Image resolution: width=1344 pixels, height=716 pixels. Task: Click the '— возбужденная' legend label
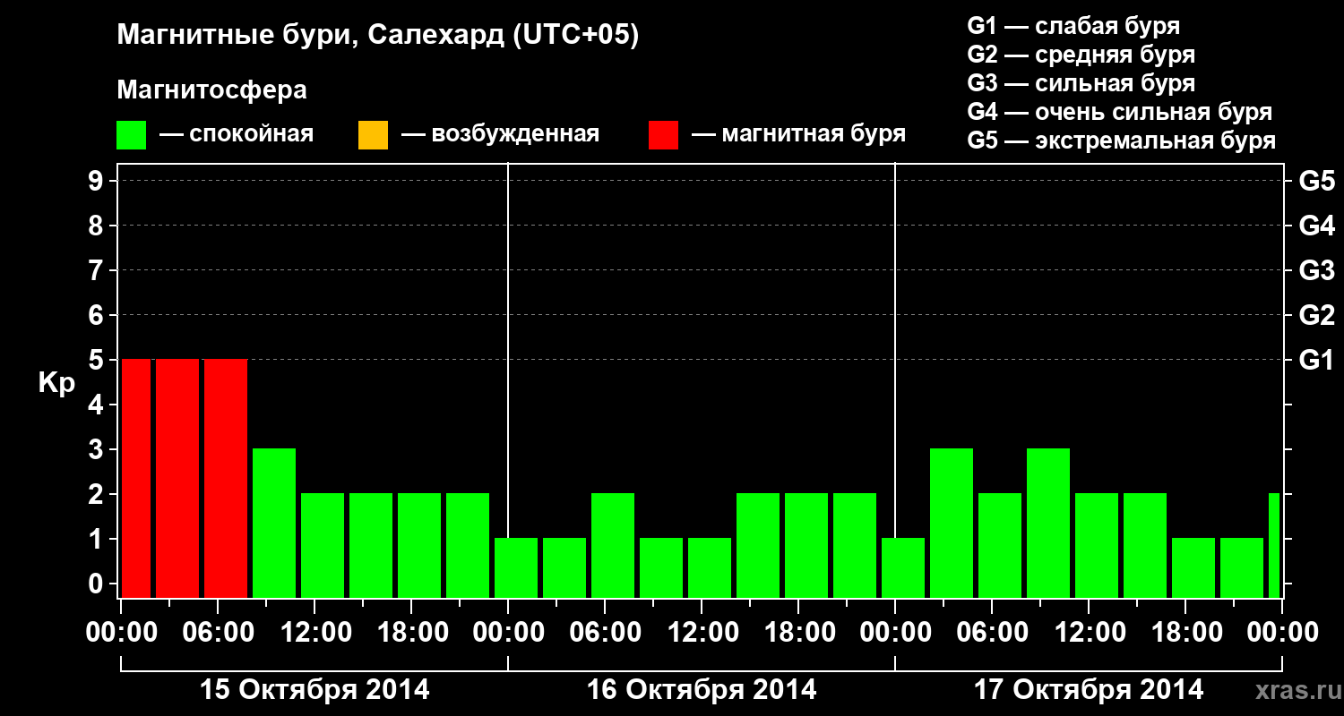tap(500, 135)
